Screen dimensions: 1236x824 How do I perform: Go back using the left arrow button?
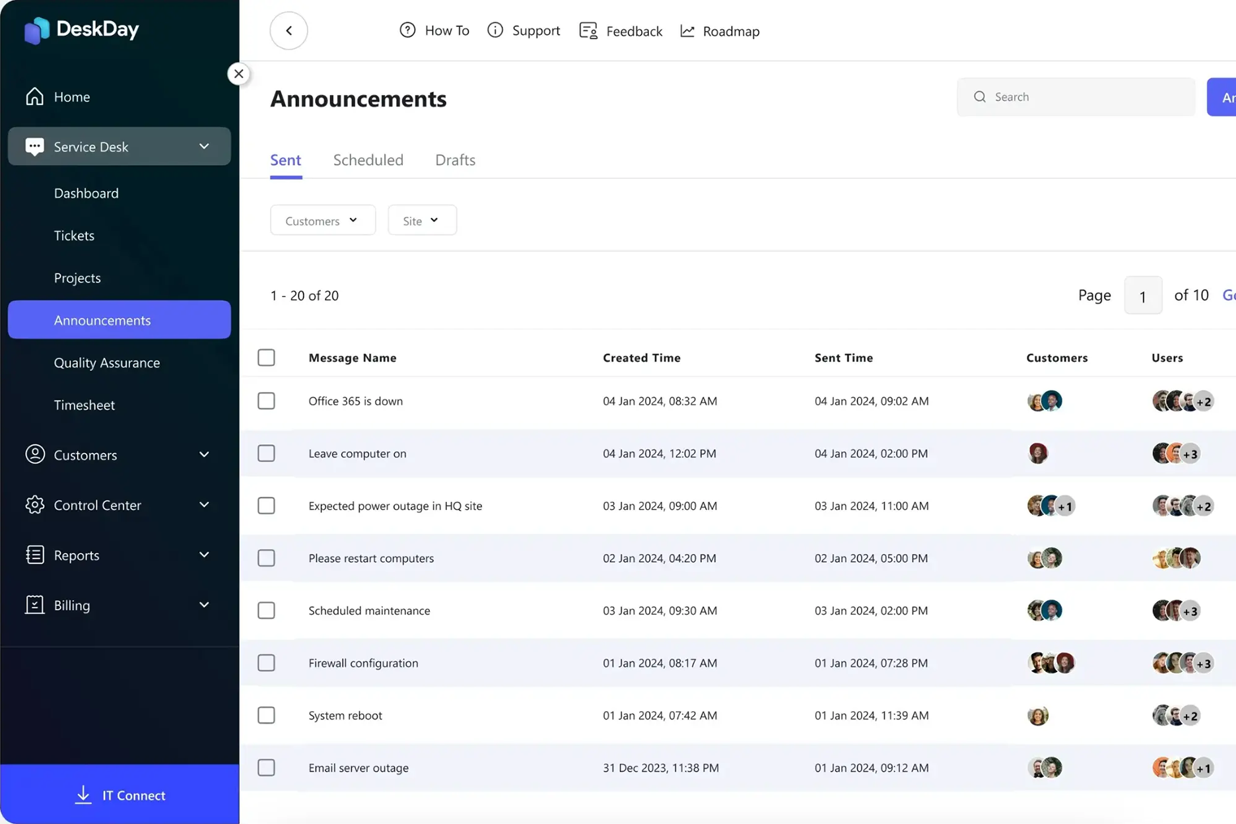click(x=289, y=30)
